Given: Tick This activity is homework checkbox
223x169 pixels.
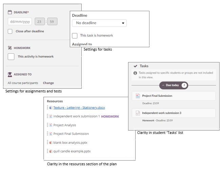Looking at the screenshot, I should point(11,57).
